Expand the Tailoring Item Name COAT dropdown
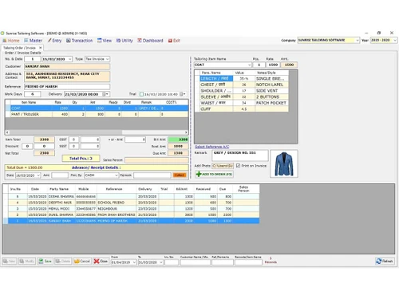 249,65
